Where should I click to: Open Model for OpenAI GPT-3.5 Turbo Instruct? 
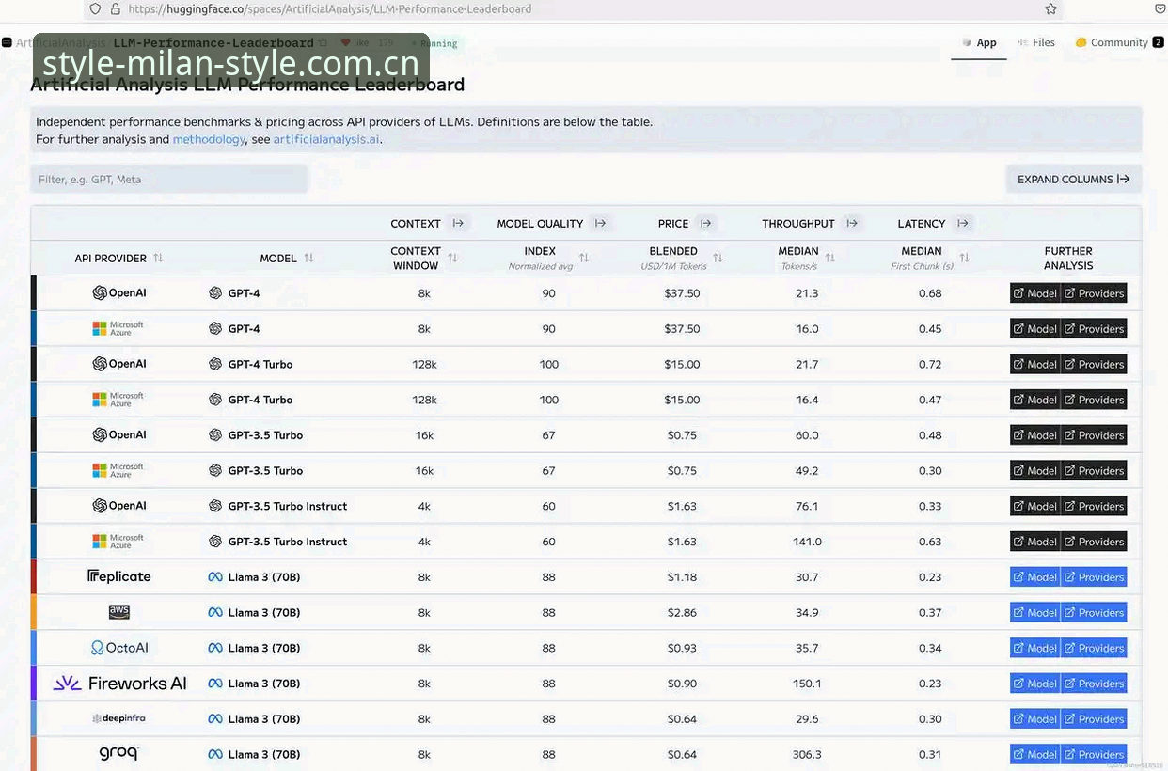[1035, 507]
